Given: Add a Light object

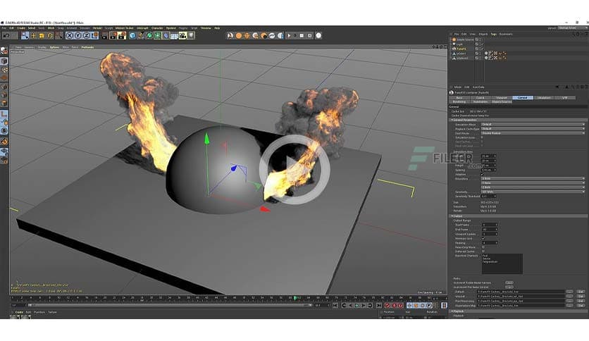Looking at the screenshot, I should (x=191, y=36).
